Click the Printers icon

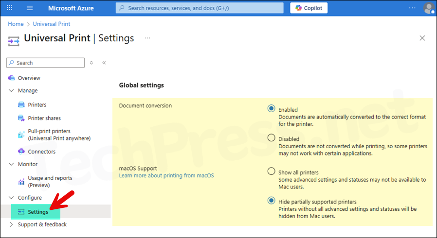click(21, 105)
